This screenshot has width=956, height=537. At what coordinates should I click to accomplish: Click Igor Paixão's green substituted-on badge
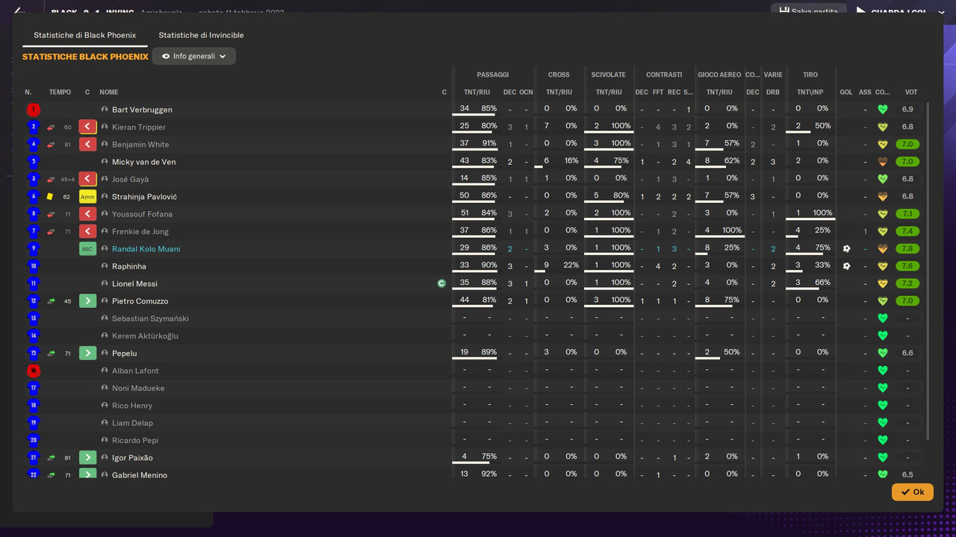[87, 458]
